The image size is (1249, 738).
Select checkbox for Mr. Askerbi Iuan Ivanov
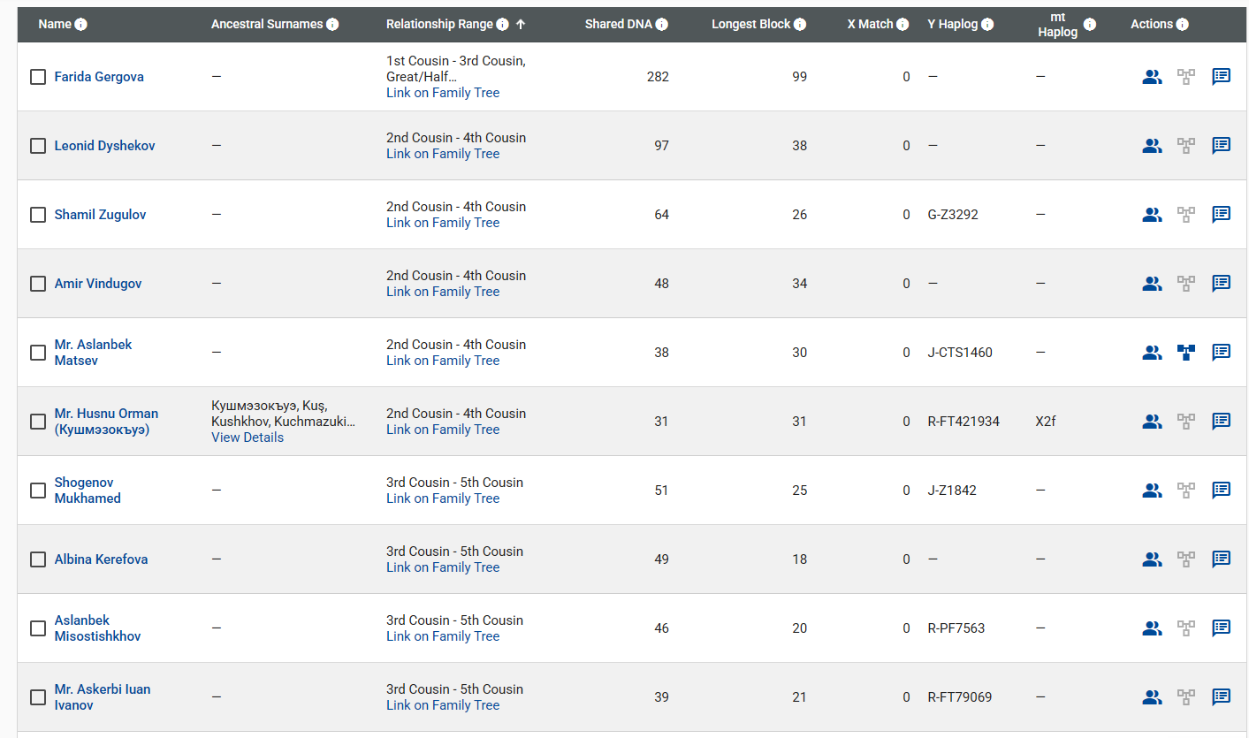(x=38, y=697)
